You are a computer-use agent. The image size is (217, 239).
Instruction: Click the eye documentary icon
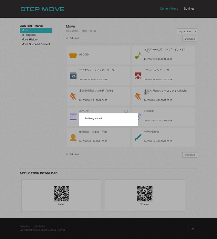click(x=73, y=76)
